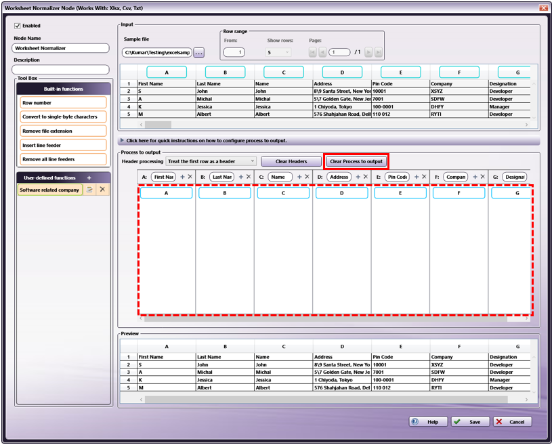Image resolution: width=554 pixels, height=445 pixels.
Task: Click the Description input field
Action: (60, 69)
